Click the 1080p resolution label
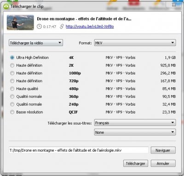This screenshot has width=184, height=176. (75, 73)
